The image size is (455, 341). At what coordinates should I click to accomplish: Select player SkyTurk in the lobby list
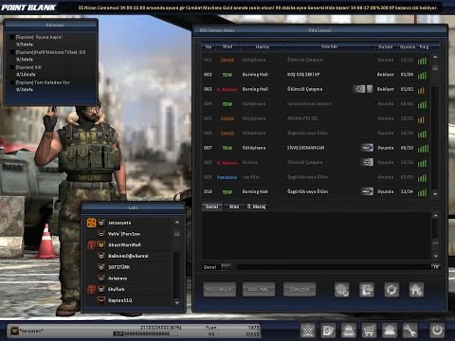pos(129,289)
